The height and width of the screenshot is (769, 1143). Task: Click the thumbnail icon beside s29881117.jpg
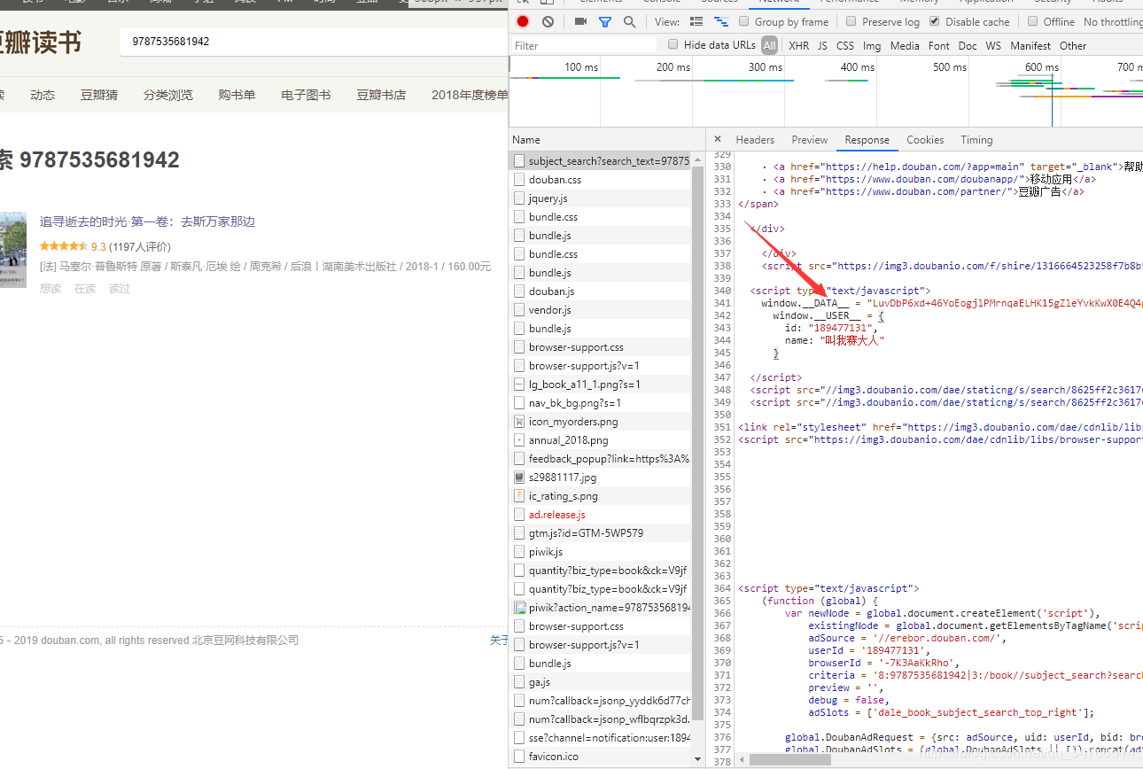point(520,478)
